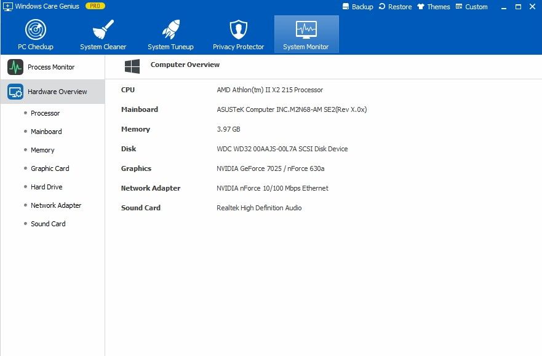Click the Process Monitor pulse icon
The height and width of the screenshot is (356, 542).
[15, 67]
